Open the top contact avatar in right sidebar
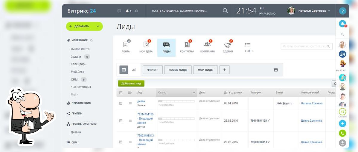358x152 pixels. (342, 45)
